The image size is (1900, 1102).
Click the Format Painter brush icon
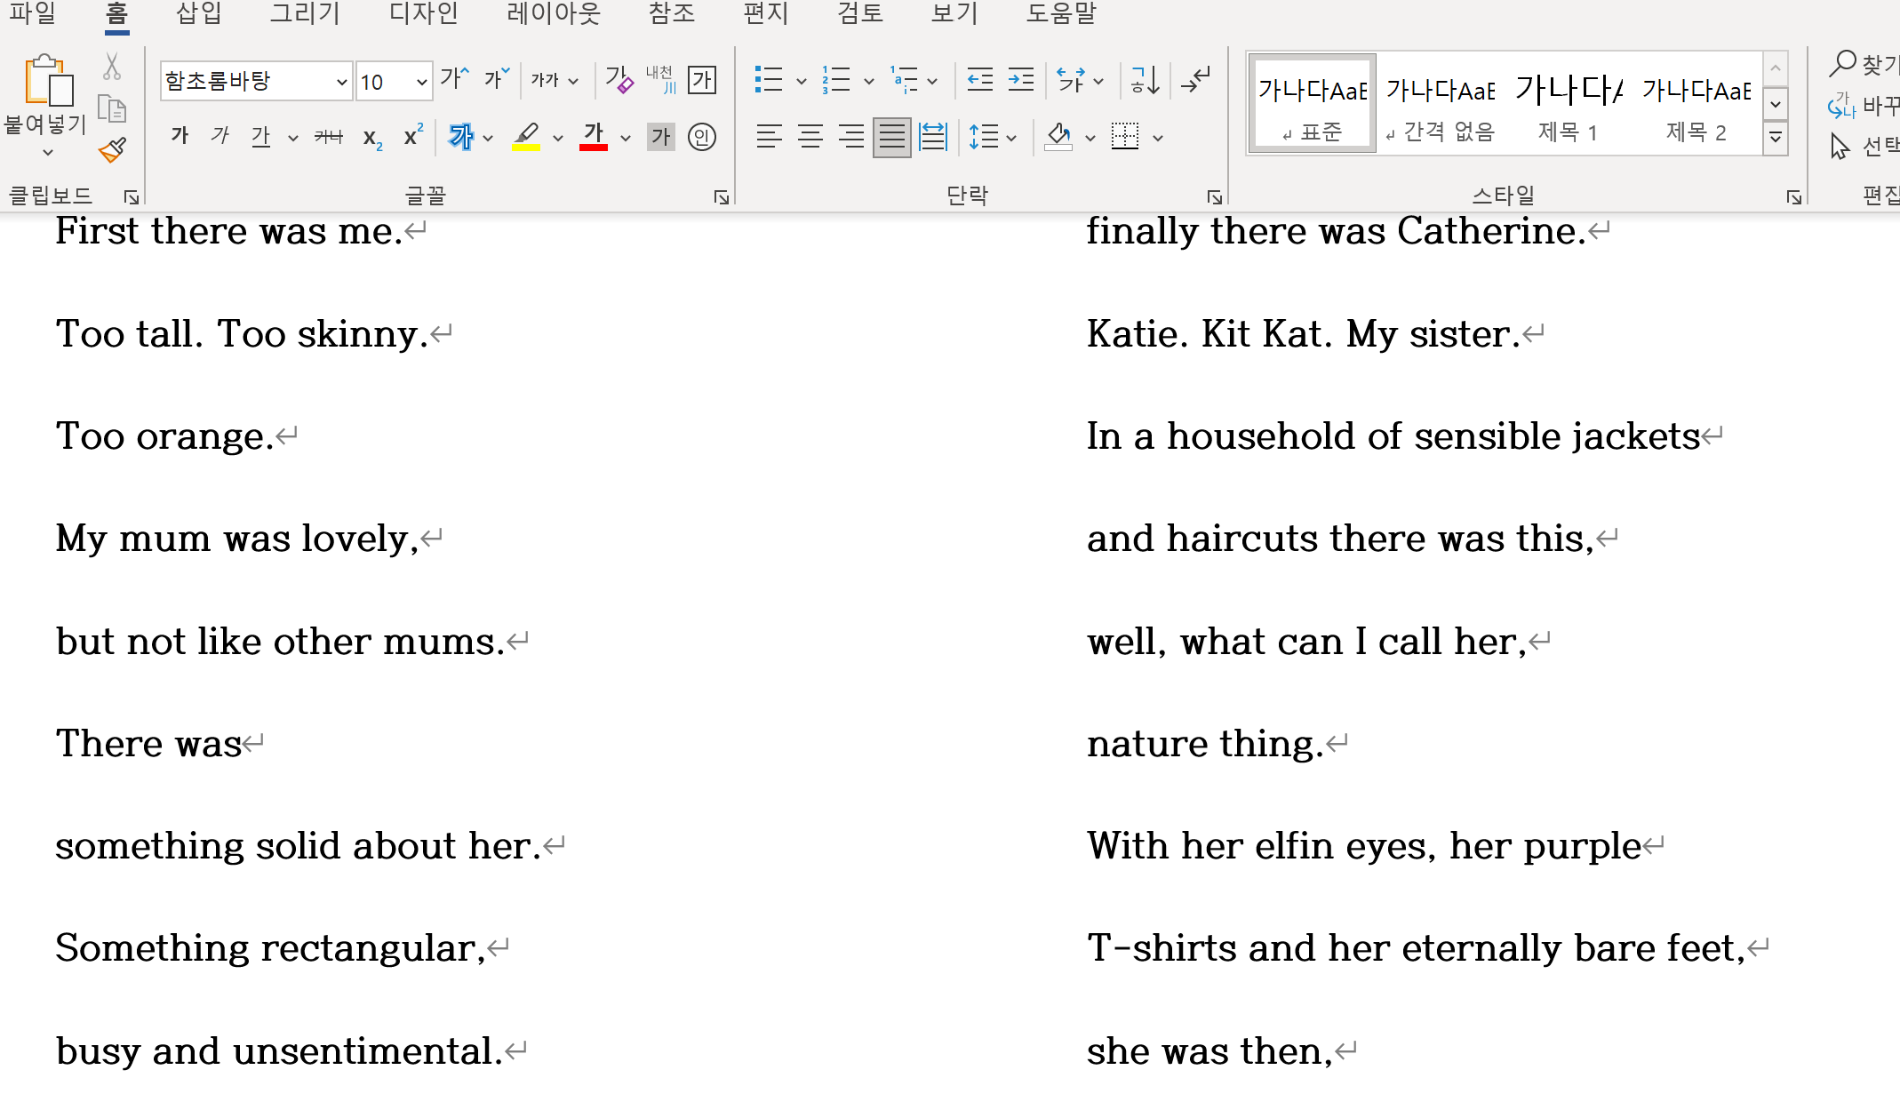[x=112, y=149]
